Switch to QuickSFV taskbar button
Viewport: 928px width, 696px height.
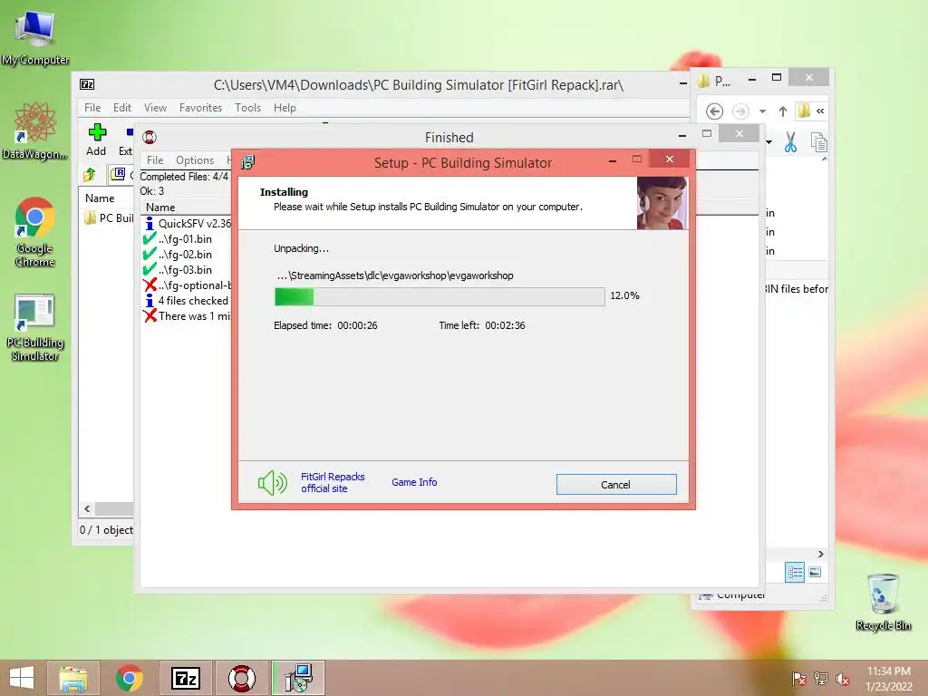coord(241,678)
